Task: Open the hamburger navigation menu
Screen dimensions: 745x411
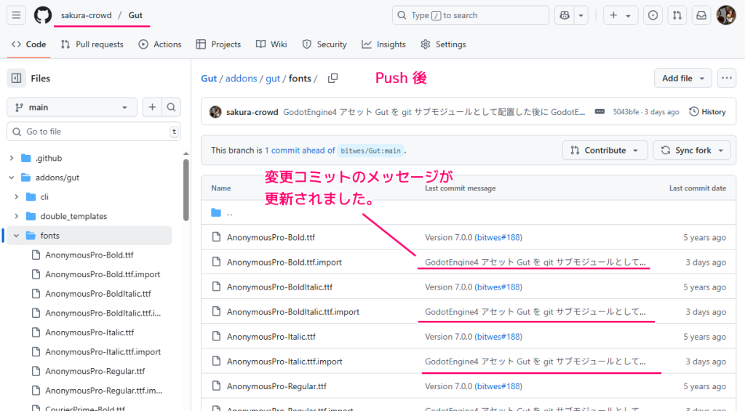Action: click(16, 15)
